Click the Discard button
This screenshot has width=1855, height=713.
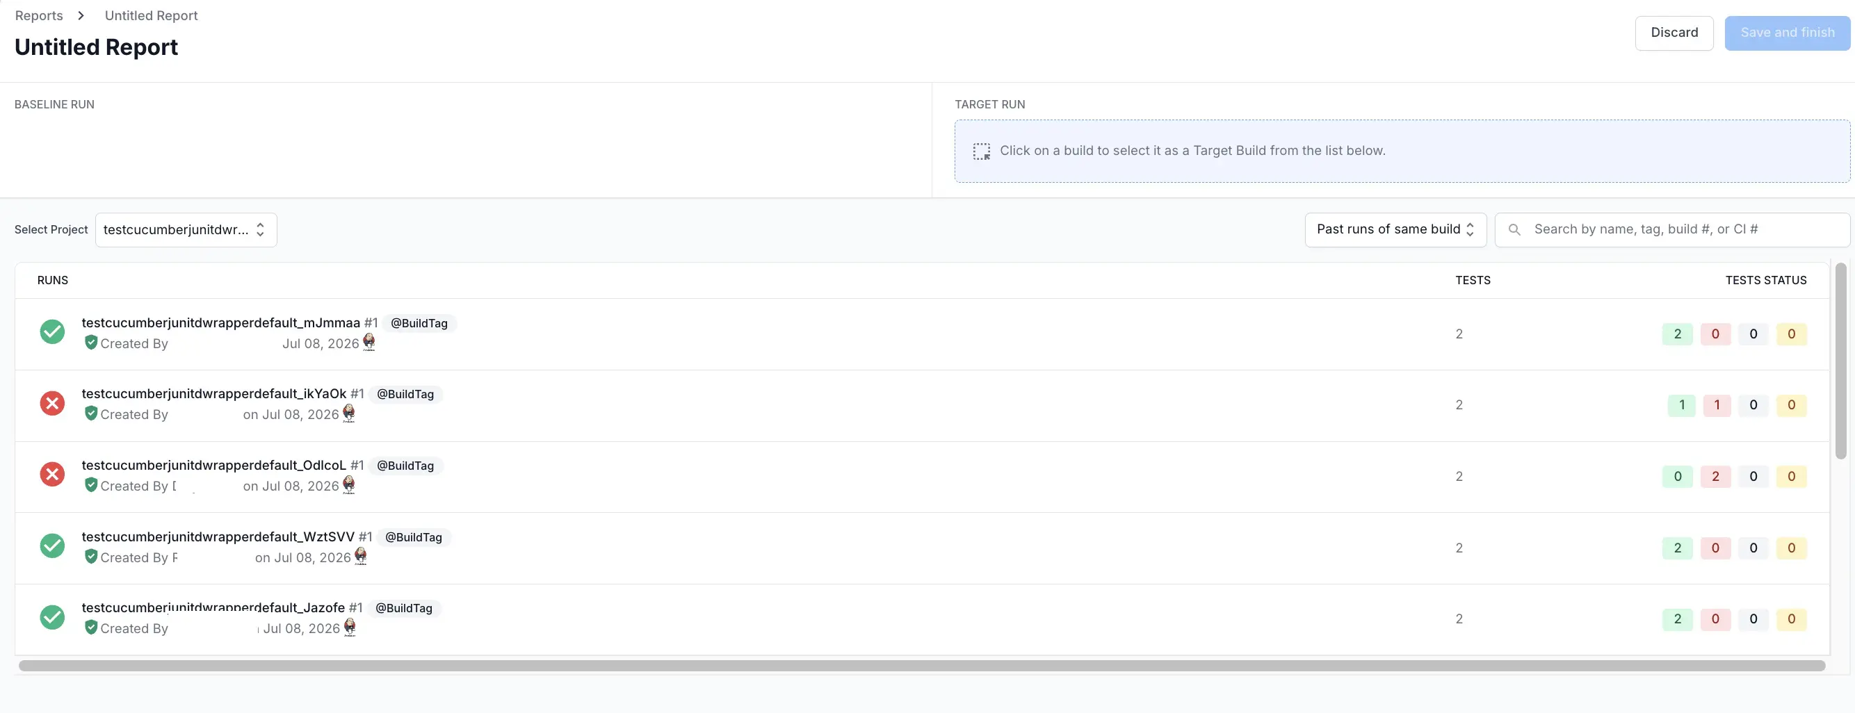tap(1674, 33)
